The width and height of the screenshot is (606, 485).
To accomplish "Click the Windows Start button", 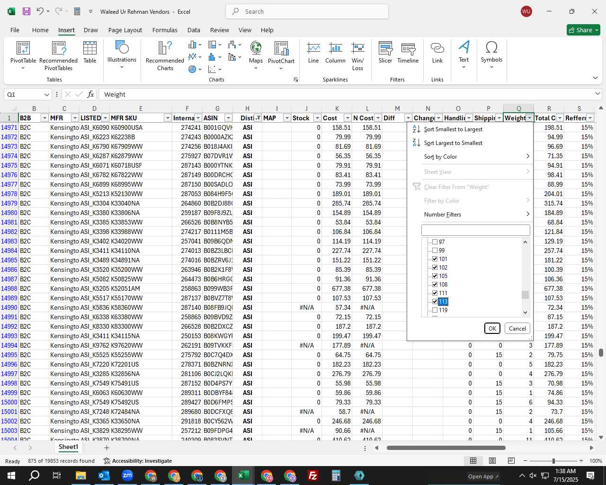I will point(11,476).
